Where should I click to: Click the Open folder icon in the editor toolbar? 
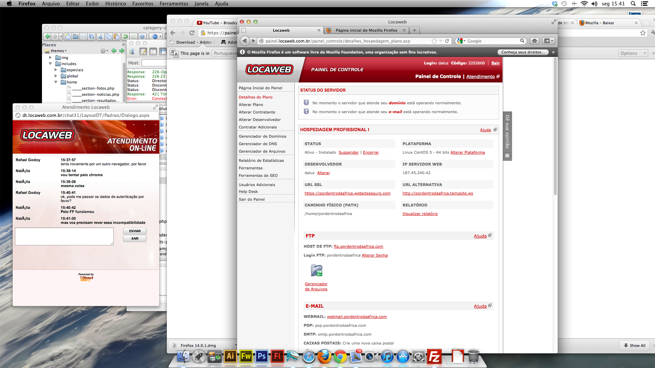pos(76,36)
